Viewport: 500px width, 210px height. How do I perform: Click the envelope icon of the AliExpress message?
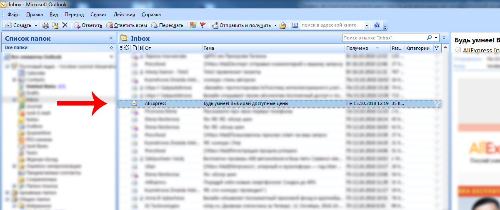135,103
